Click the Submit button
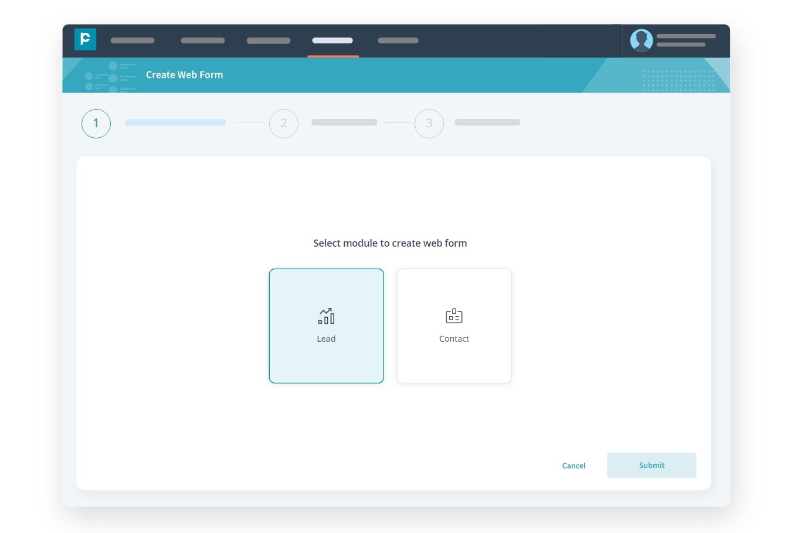Viewport: 801px width, 533px height. tap(651, 465)
